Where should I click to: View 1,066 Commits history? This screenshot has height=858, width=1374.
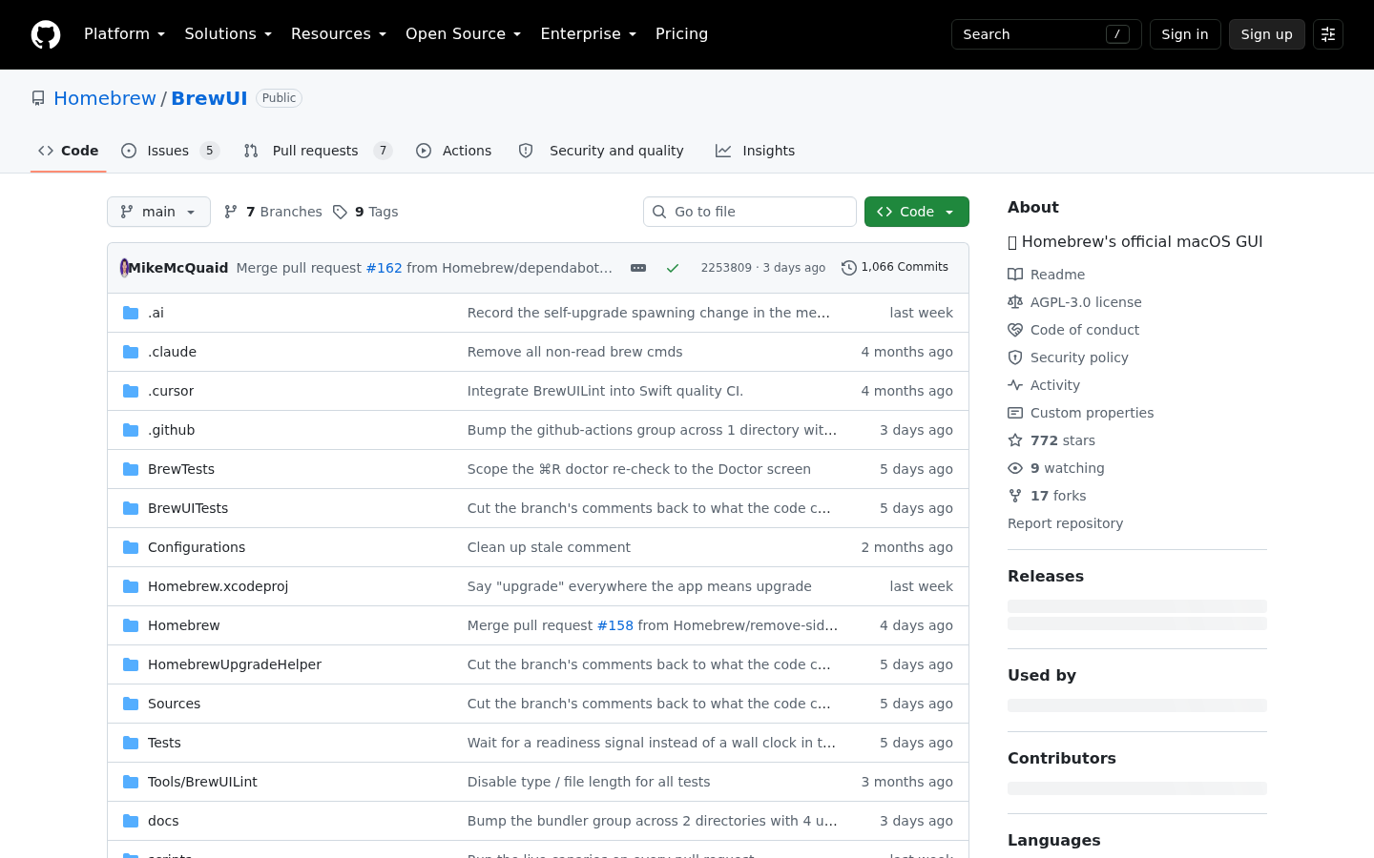[x=895, y=267]
